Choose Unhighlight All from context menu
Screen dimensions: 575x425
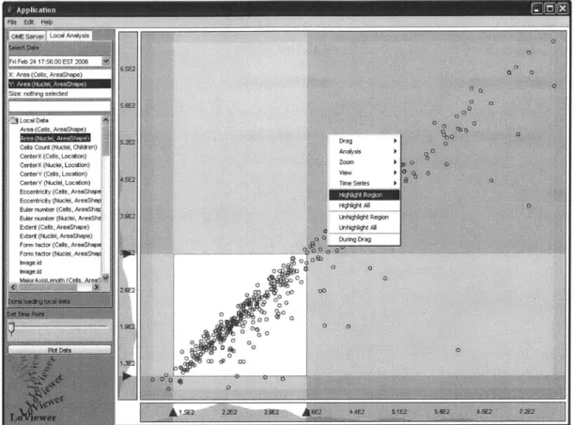click(365, 228)
